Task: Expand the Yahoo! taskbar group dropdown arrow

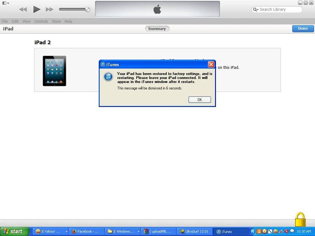Action: coord(66,231)
